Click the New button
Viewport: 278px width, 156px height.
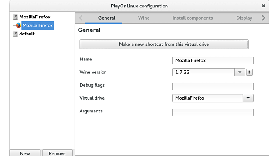(x=25, y=153)
